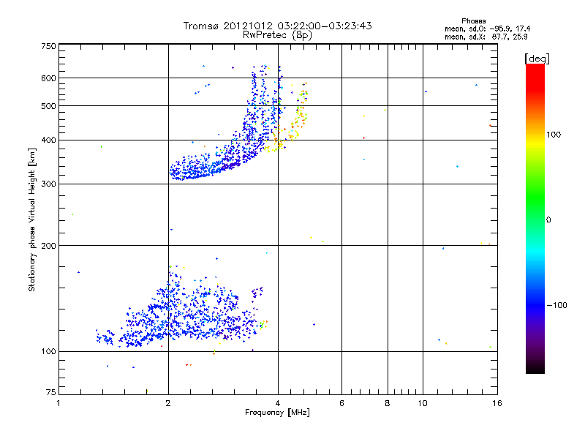Click the x-axis label '1'
Viewport: 585px width, 439px height.
point(58,403)
